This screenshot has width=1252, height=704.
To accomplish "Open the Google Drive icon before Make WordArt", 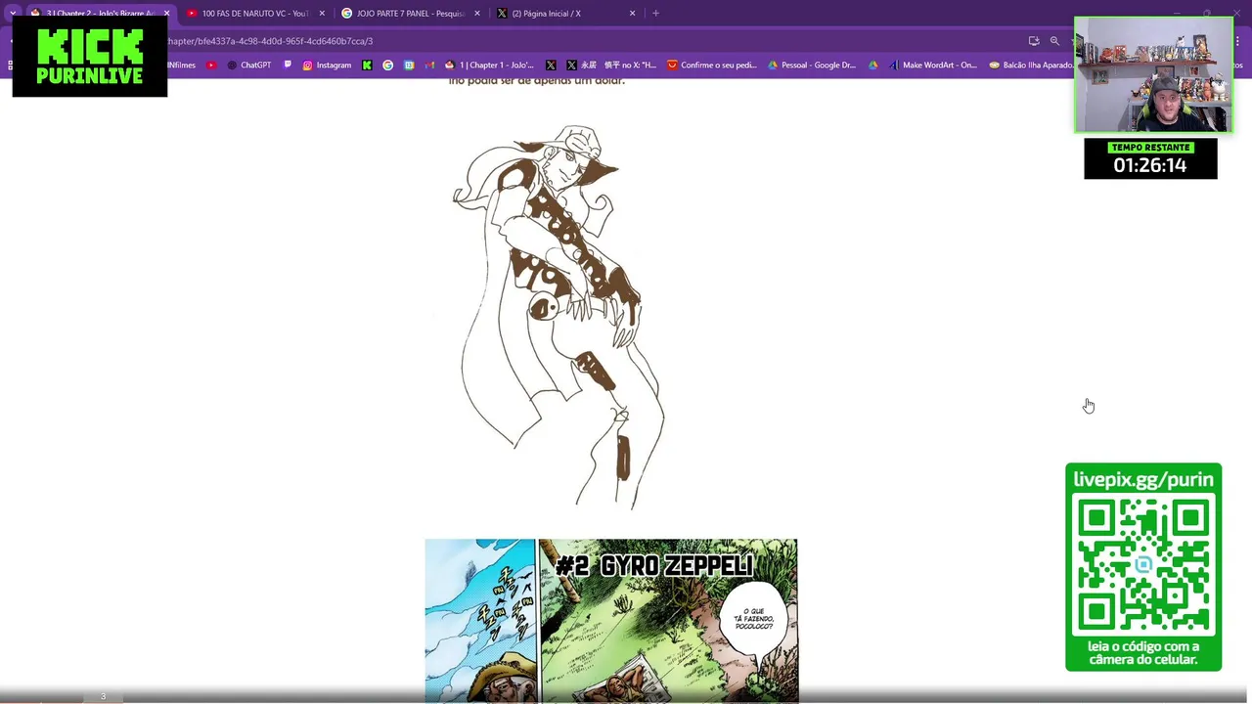I will 872,66.
